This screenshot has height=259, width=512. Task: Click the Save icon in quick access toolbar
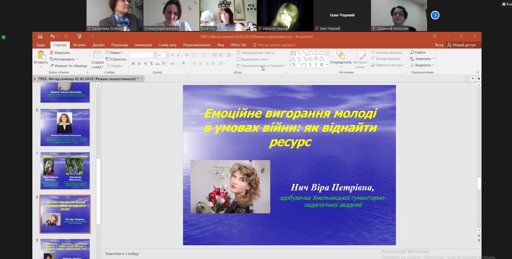click(40, 36)
